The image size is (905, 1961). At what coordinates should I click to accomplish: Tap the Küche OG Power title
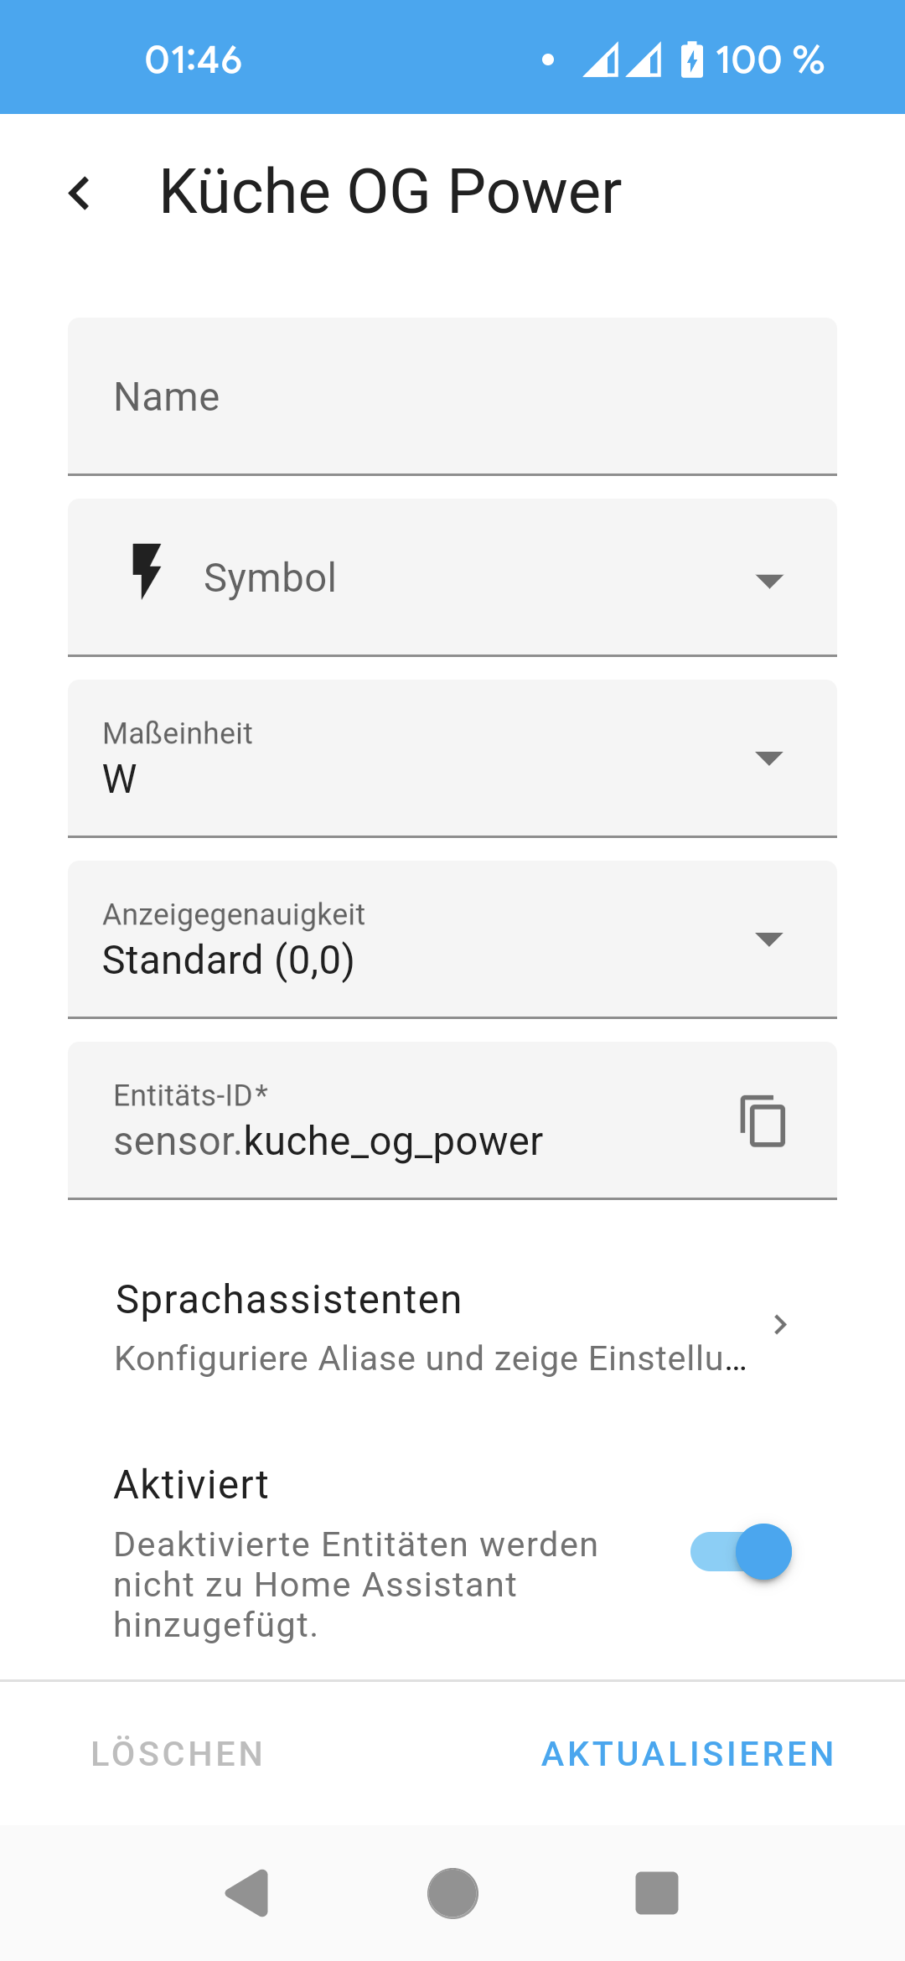[390, 192]
